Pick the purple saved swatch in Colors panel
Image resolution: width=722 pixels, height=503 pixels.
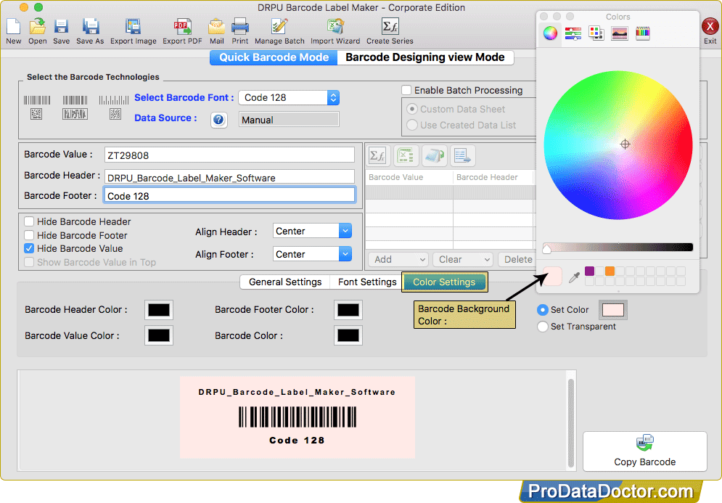coord(589,271)
